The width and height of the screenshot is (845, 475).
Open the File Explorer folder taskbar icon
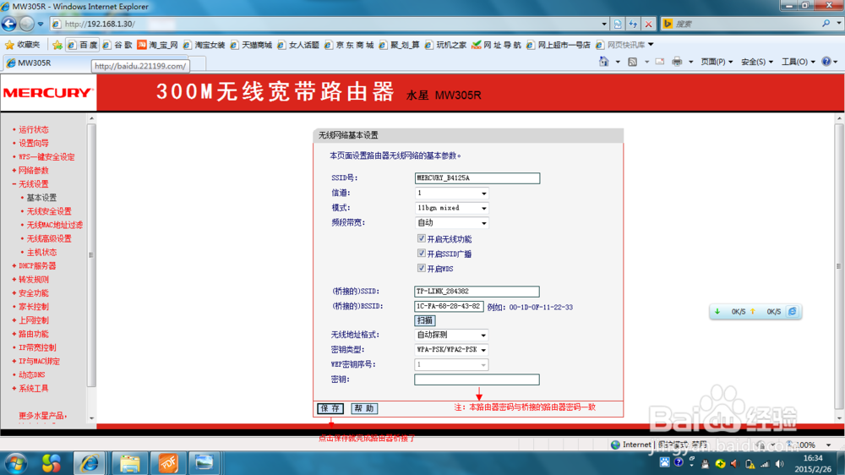pos(130,463)
